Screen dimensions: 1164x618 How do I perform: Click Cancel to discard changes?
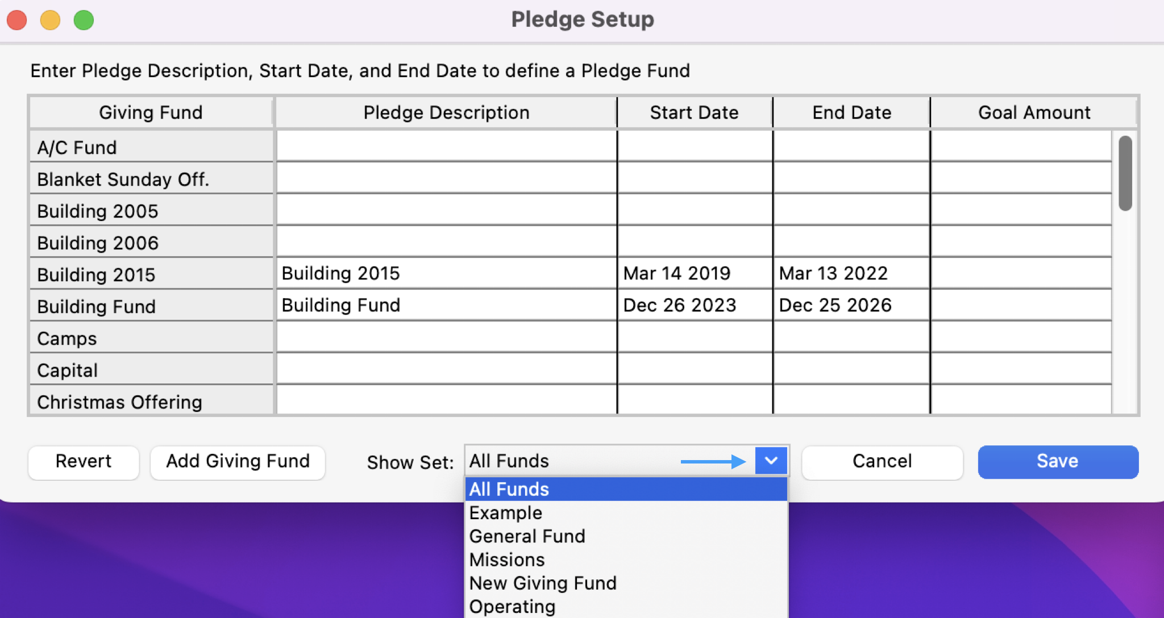[882, 462]
